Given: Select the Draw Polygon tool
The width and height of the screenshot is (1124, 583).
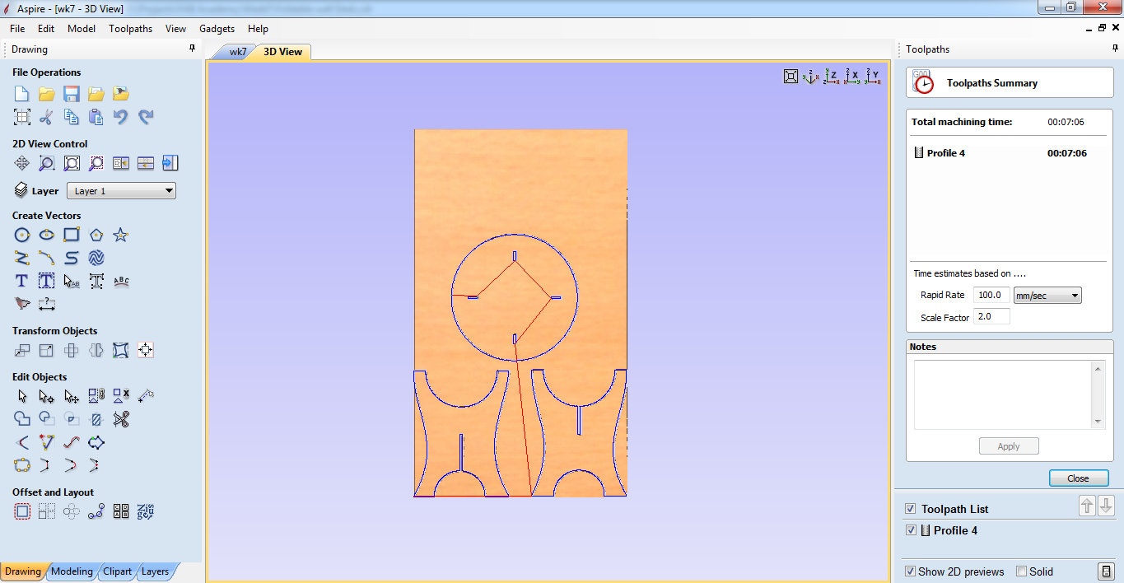Looking at the screenshot, I should (x=96, y=235).
